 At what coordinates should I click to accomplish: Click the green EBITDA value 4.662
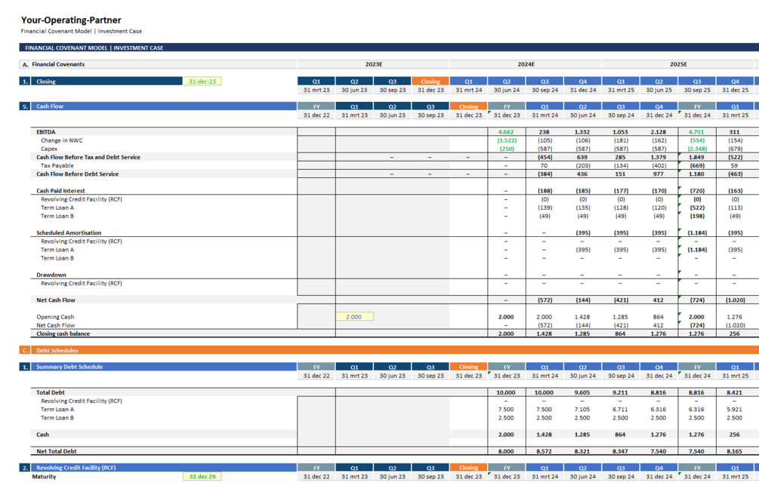(506, 132)
